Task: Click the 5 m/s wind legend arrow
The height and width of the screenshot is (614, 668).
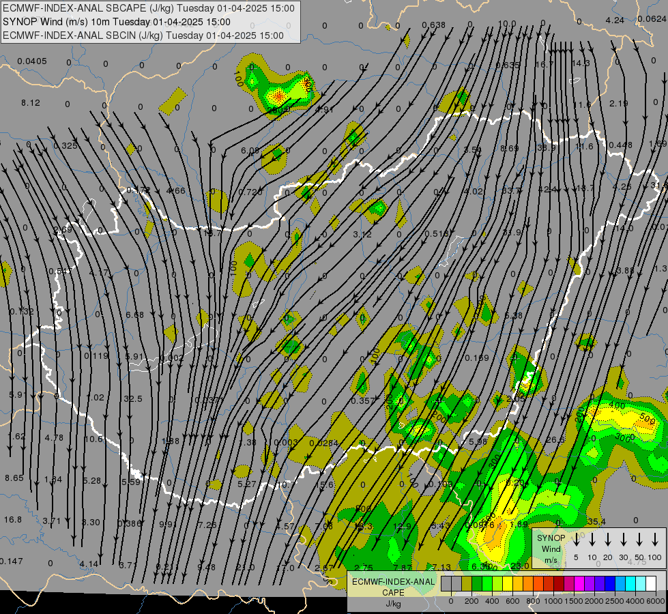Action: 577,540
